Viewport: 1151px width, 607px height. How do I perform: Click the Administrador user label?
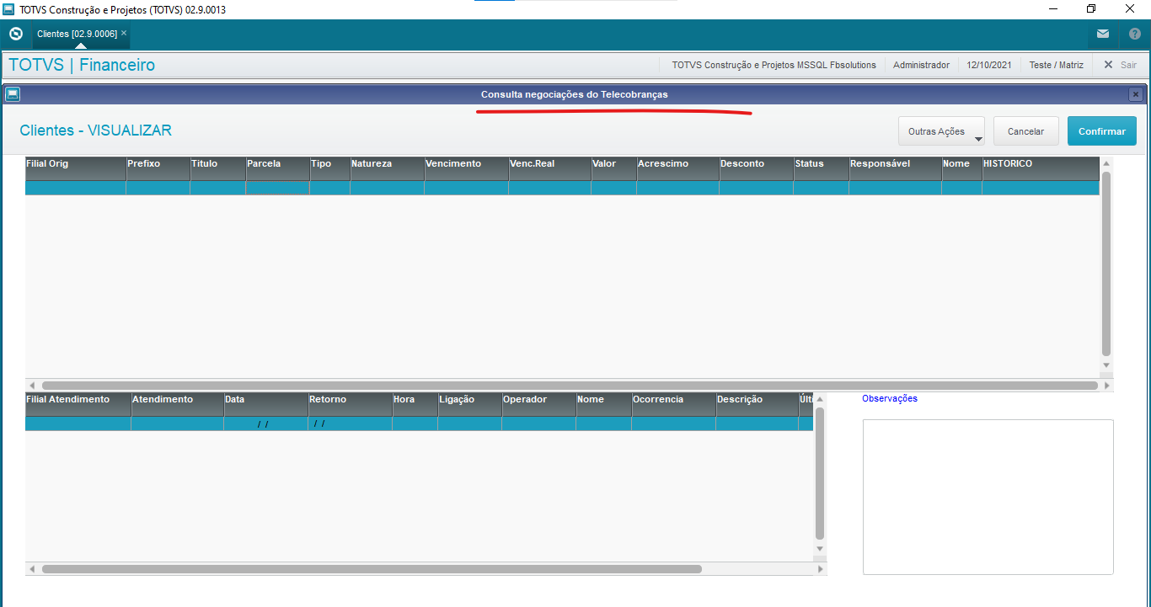(x=921, y=65)
